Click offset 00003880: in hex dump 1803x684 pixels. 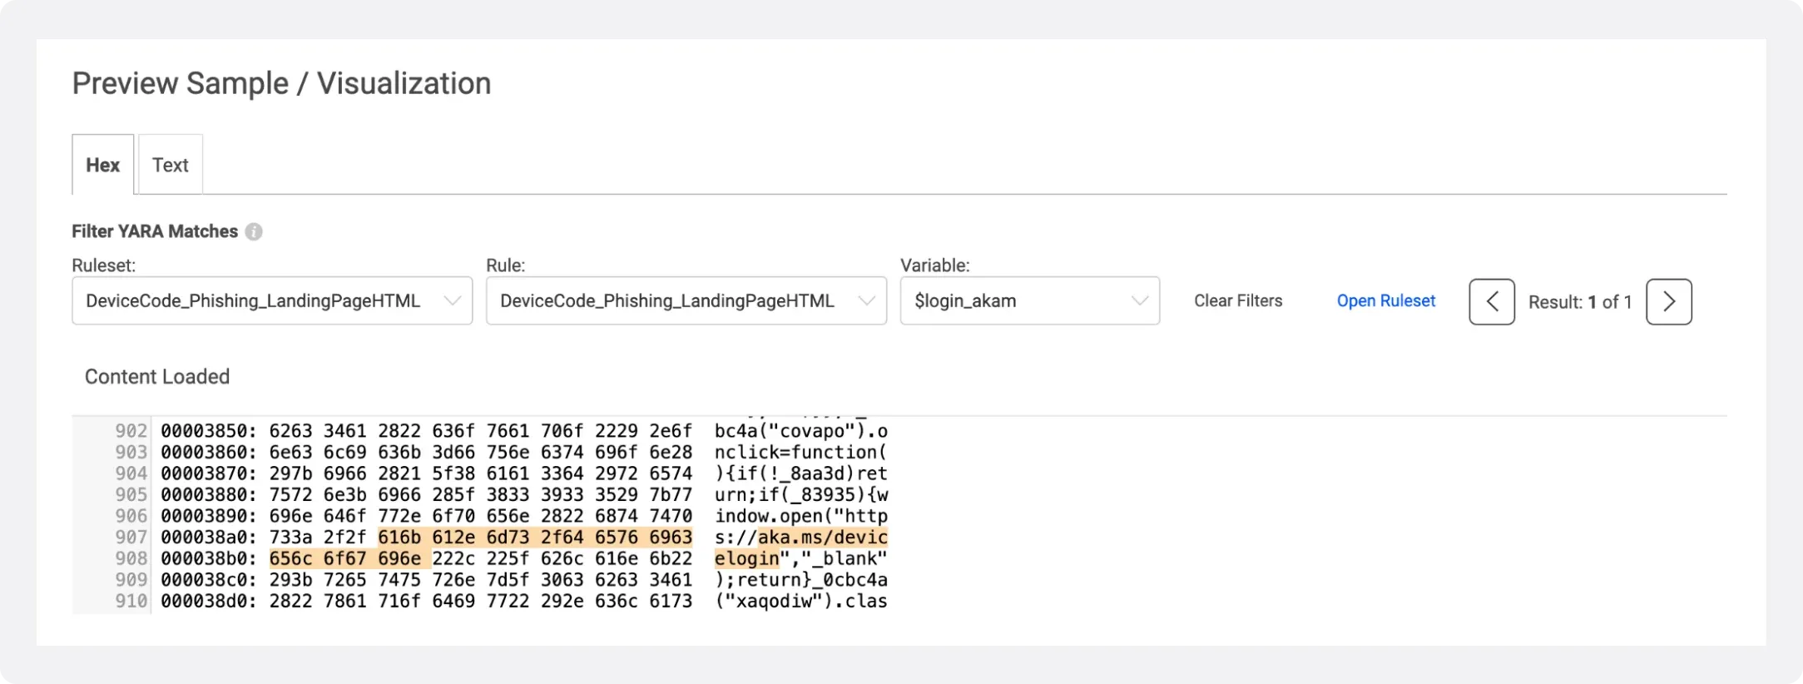209,495
